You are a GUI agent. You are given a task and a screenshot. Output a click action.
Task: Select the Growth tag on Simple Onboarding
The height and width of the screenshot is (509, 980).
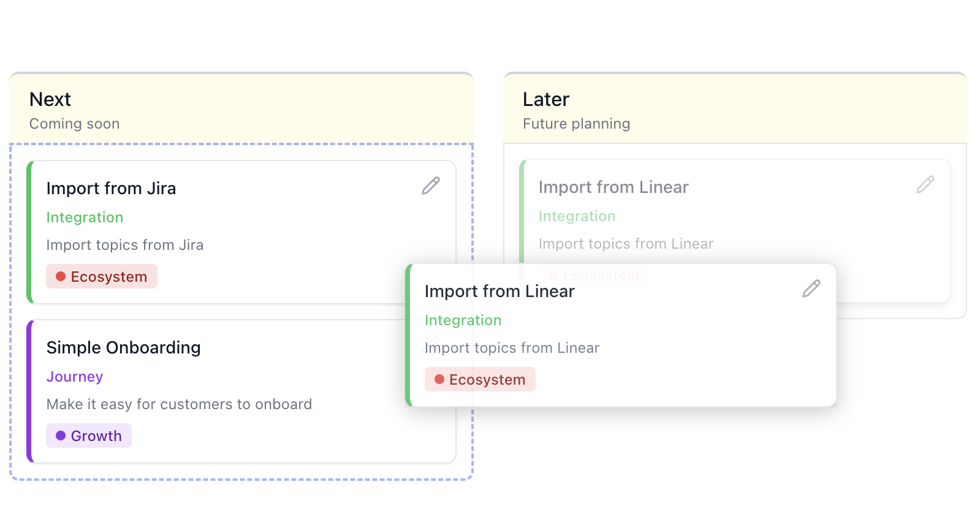point(89,435)
